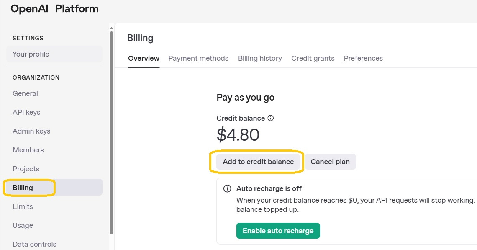This screenshot has width=477, height=250.
Task: Enable auto recharge with green button
Action: click(x=278, y=231)
